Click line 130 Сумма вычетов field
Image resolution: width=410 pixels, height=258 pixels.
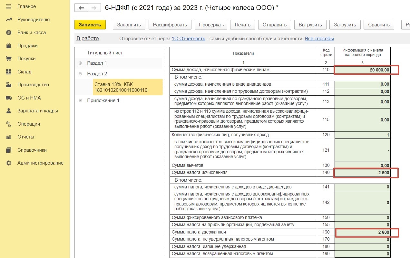(362, 166)
